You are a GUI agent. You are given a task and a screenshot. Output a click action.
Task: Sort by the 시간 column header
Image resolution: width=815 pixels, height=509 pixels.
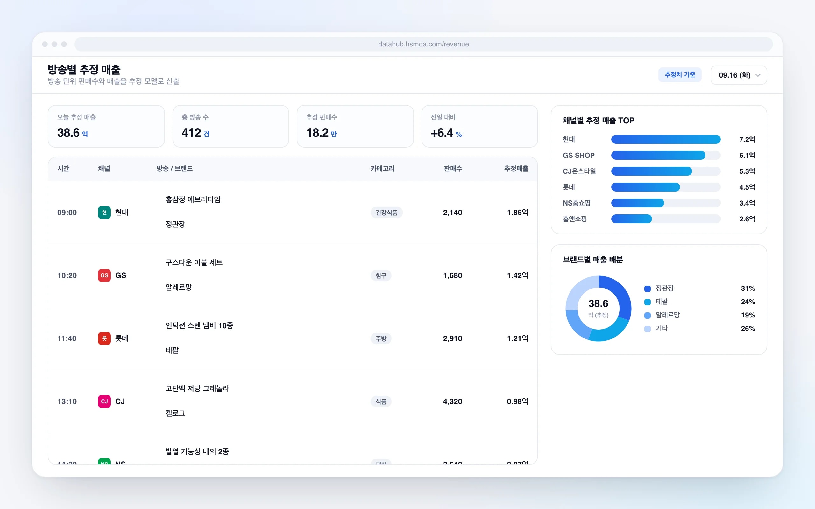point(63,169)
